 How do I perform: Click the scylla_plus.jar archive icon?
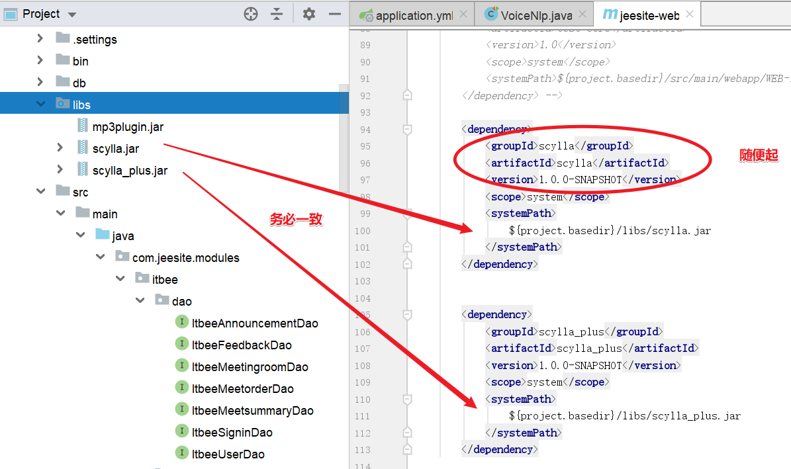point(83,169)
